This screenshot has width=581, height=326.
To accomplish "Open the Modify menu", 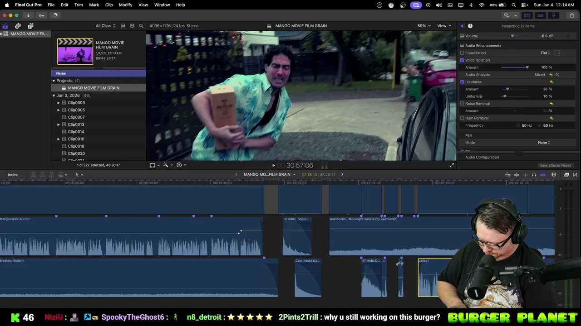I will (x=125, y=5).
